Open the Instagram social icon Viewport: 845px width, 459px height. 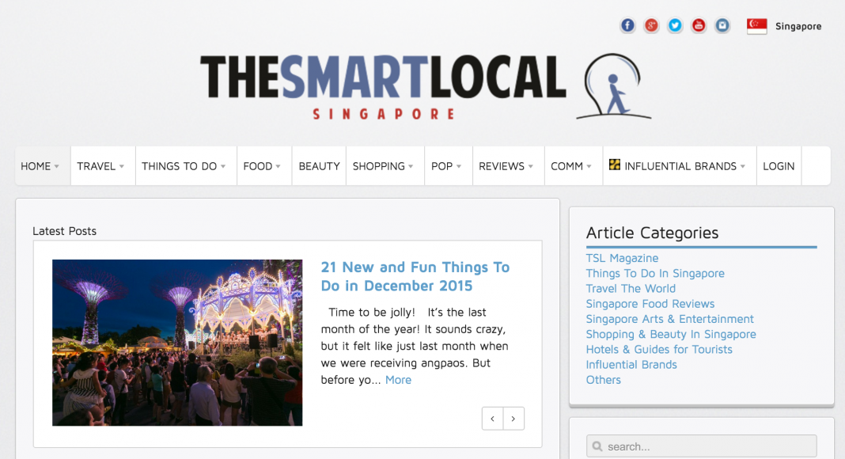pyautogui.click(x=722, y=25)
